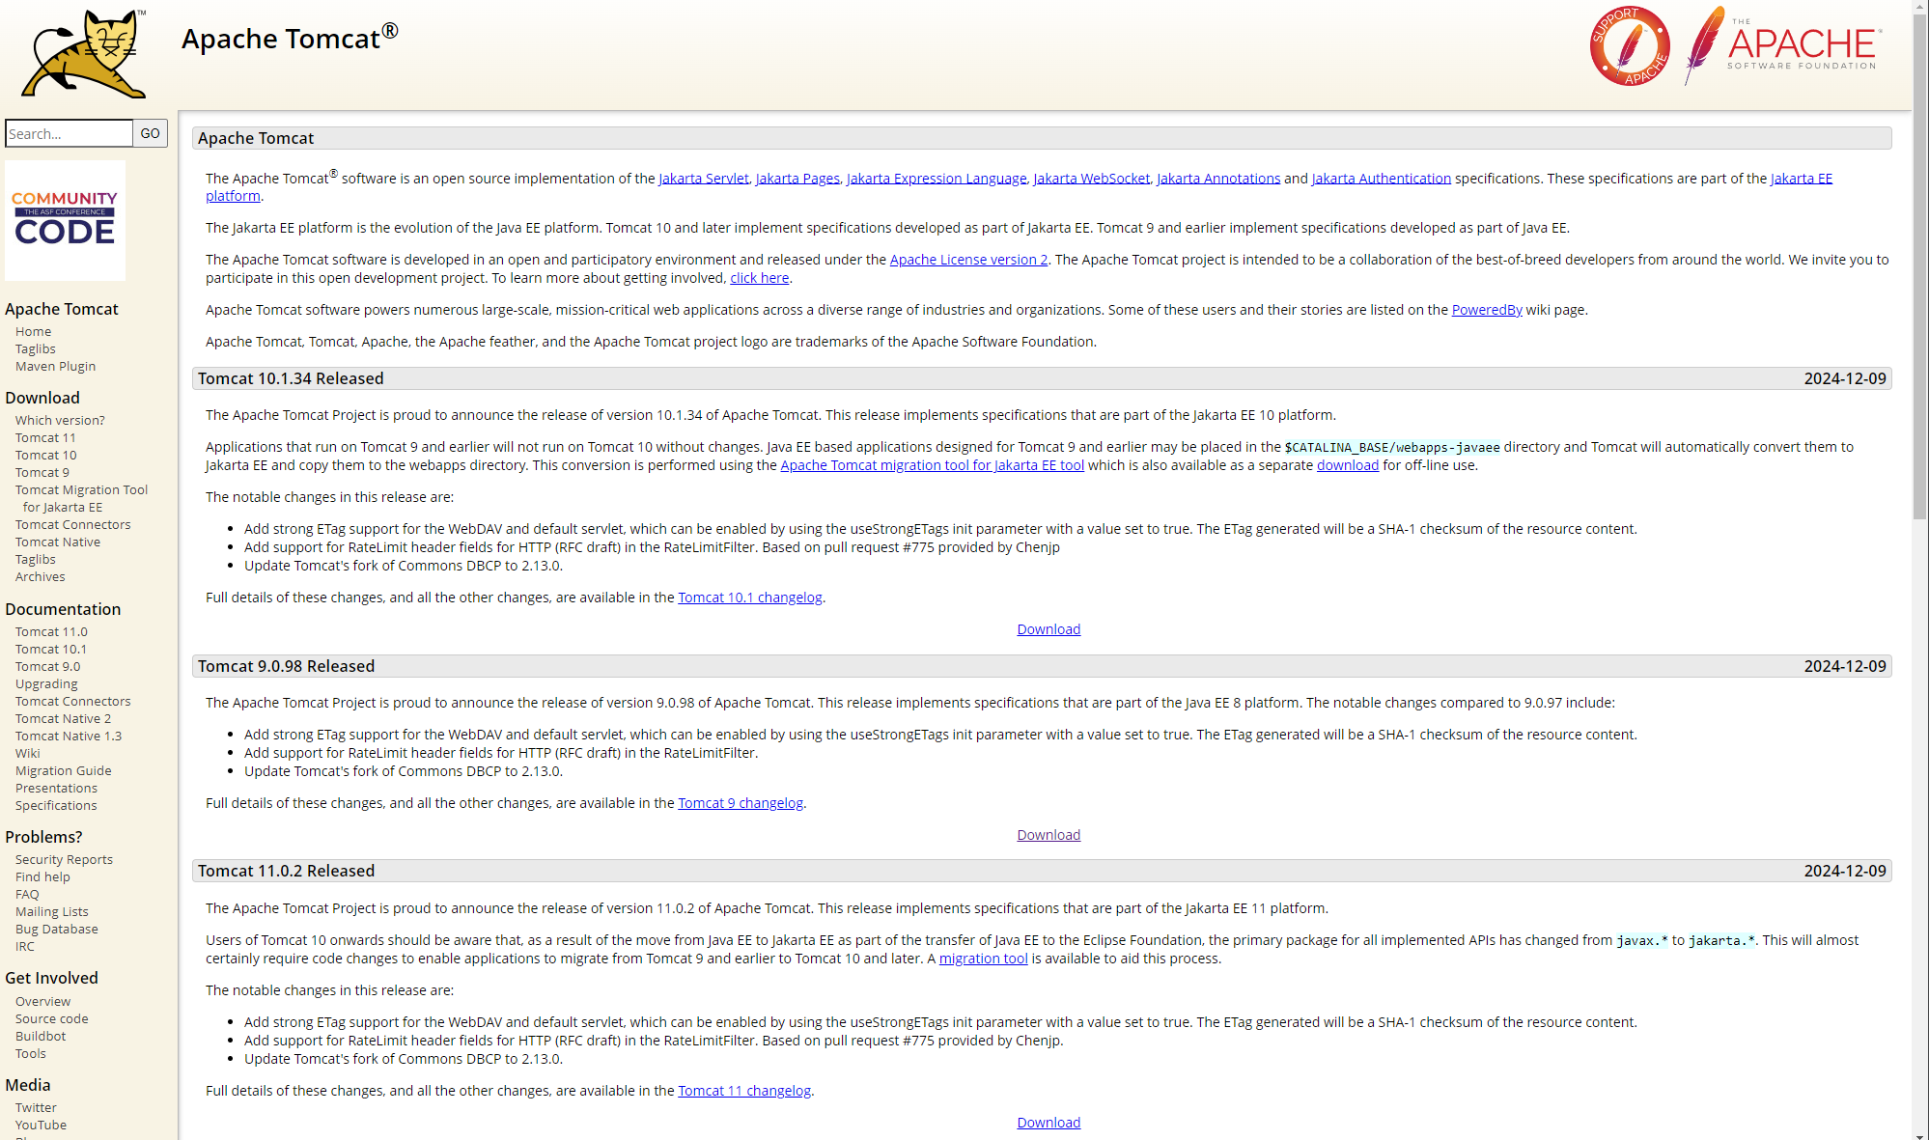Image resolution: width=1929 pixels, height=1140 pixels.
Task: Open Tomcat 11 download page in sidebar
Action: pyautogui.click(x=45, y=437)
